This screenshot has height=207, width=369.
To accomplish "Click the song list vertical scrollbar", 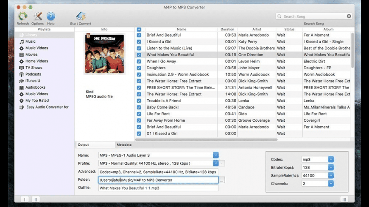I will (x=352, y=50).
